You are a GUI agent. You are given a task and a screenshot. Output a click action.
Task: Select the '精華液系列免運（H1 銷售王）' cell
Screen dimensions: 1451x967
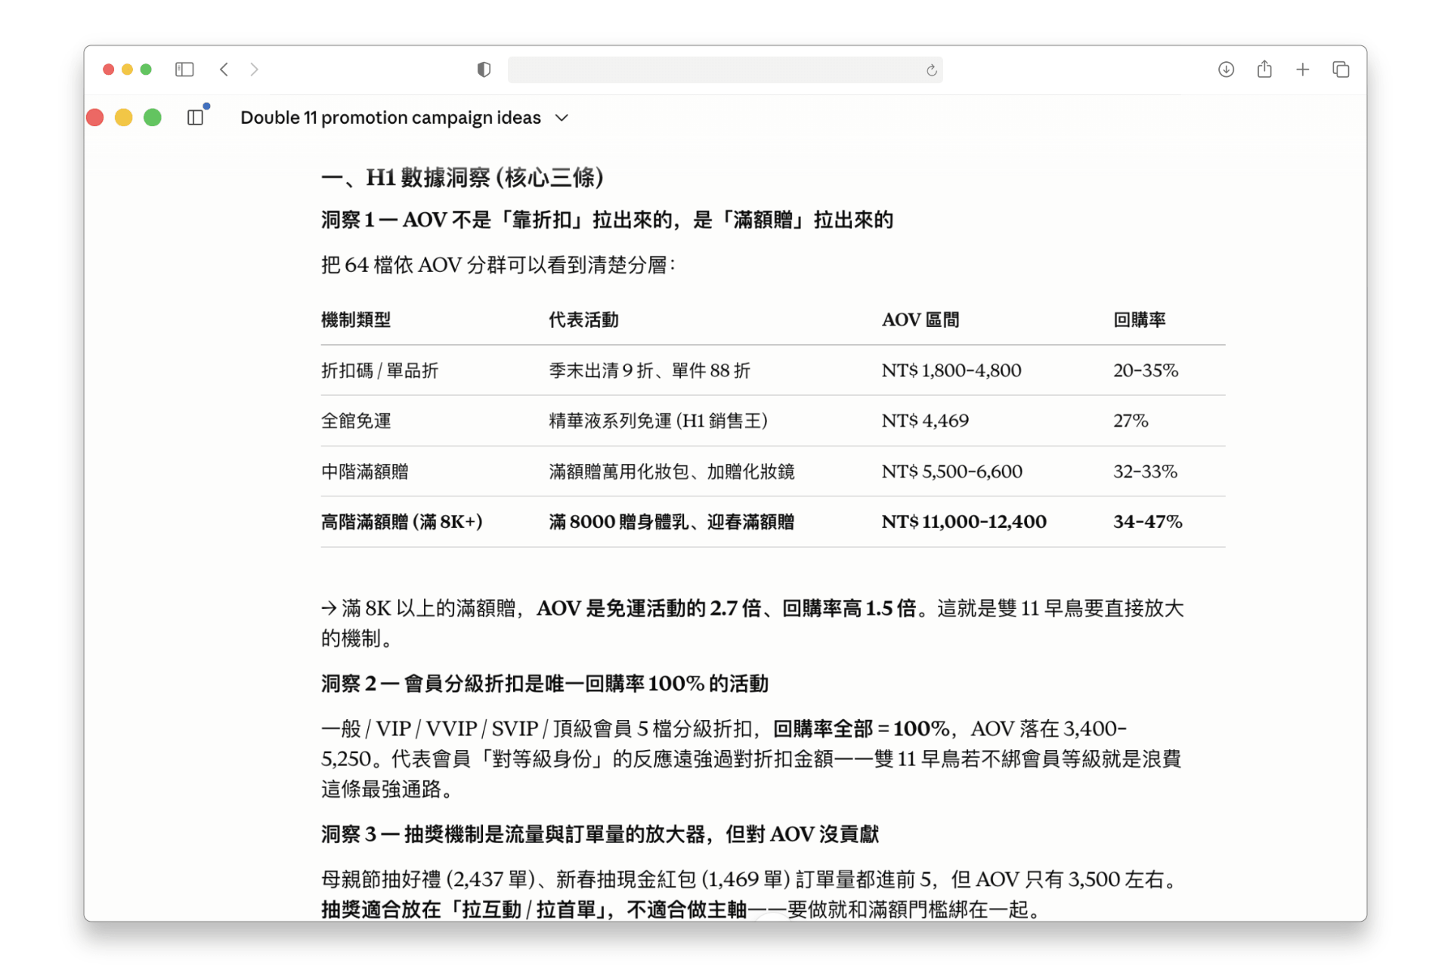[x=658, y=421]
